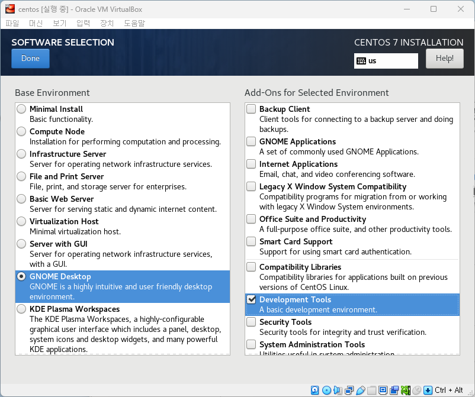Click the mouse integration status icon
Viewport: 475px width, 397px height.
tap(417, 390)
